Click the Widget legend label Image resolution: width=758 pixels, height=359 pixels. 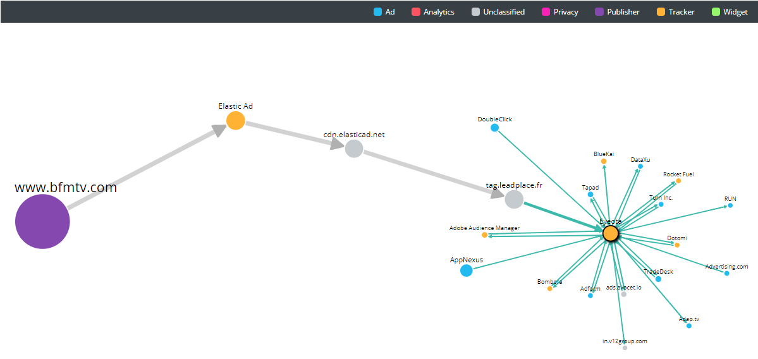click(x=736, y=12)
